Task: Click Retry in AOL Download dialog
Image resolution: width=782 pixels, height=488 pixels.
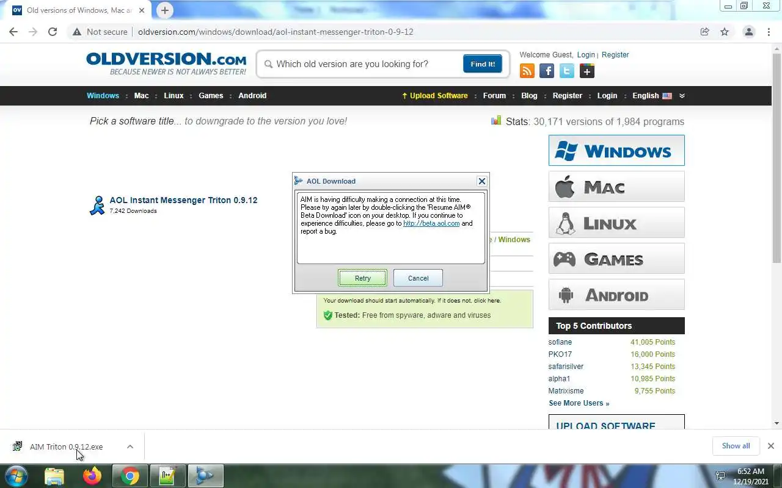Action: click(362, 278)
